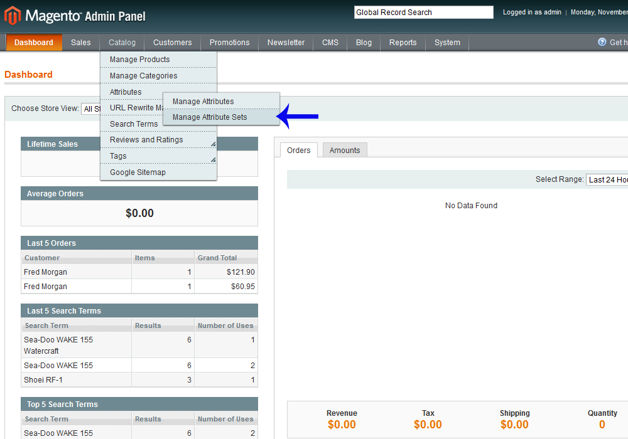Viewport: 628px width, 439px height.
Task: Open the Reports menu
Action: pos(403,43)
